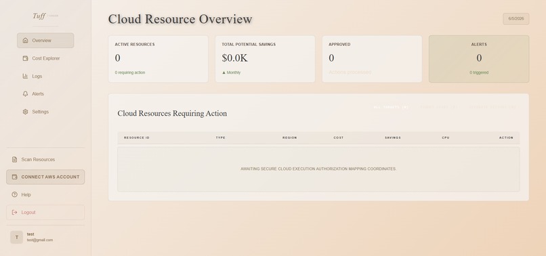This screenshot has height=256, width=546.
Task: Click the test@gmail.com email text
Action: (x=40, y=240)
